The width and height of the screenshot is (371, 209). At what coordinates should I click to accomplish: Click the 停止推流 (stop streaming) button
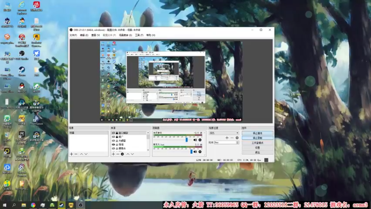coord(257,133)
